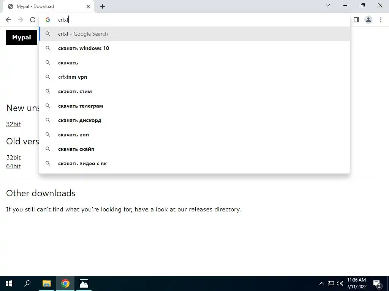The height and width of the screenshot is (291, 389).
Task: Click the search icon beside 'скачать скайп'
Action: 48,149
